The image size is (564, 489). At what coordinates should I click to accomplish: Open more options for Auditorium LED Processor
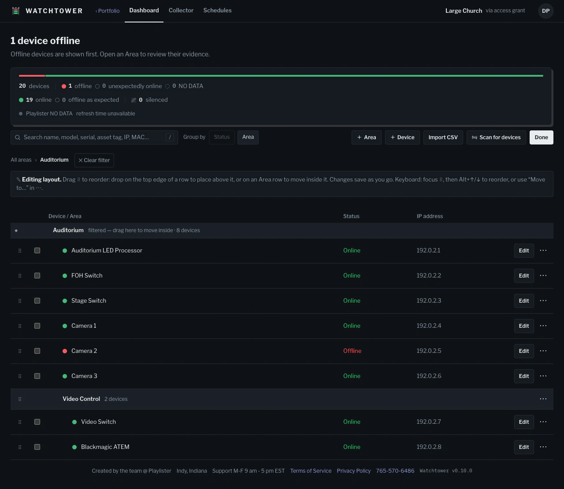543,250
